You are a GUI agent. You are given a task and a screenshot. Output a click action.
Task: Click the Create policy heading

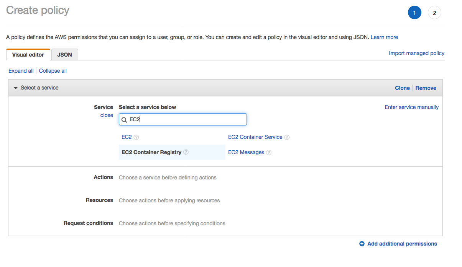(x=38, y=10)
